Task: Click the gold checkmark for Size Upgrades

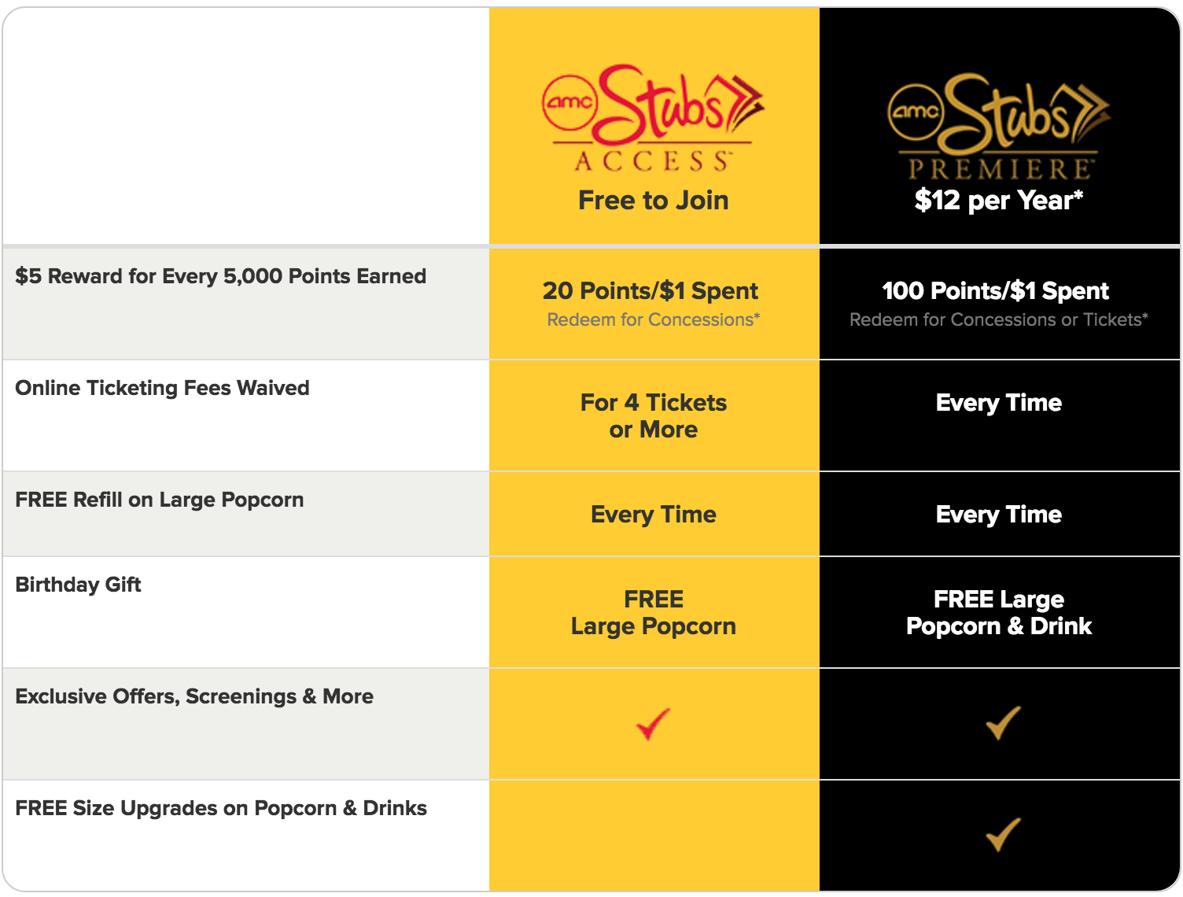Action: point(1003,835)
